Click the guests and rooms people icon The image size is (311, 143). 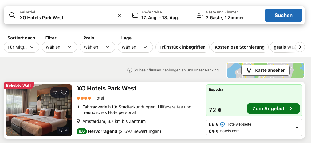pos(200,15)
